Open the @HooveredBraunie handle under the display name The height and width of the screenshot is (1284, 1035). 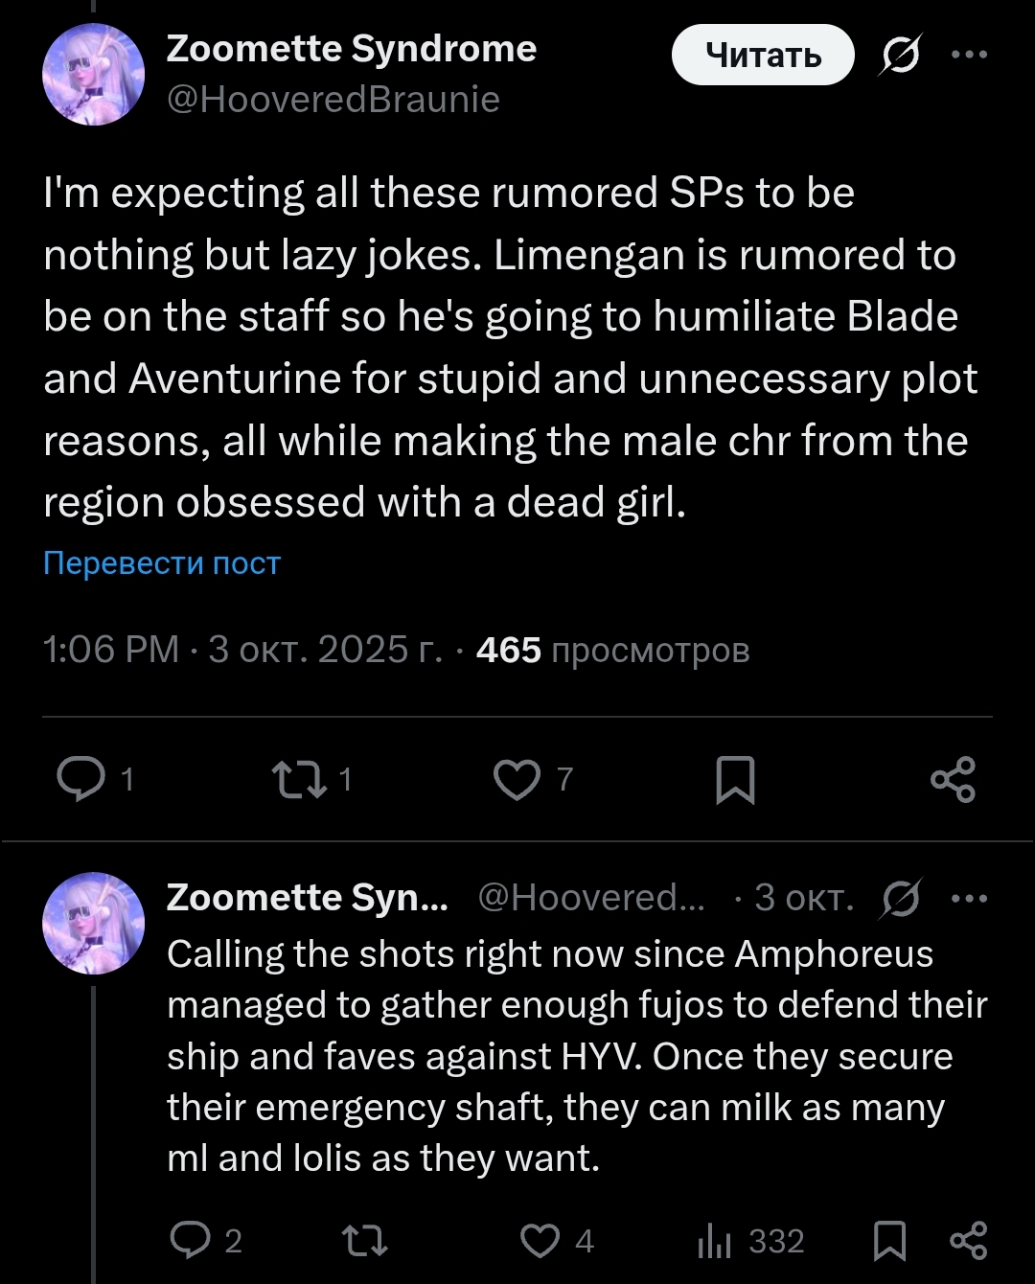[x=333, y=100]
